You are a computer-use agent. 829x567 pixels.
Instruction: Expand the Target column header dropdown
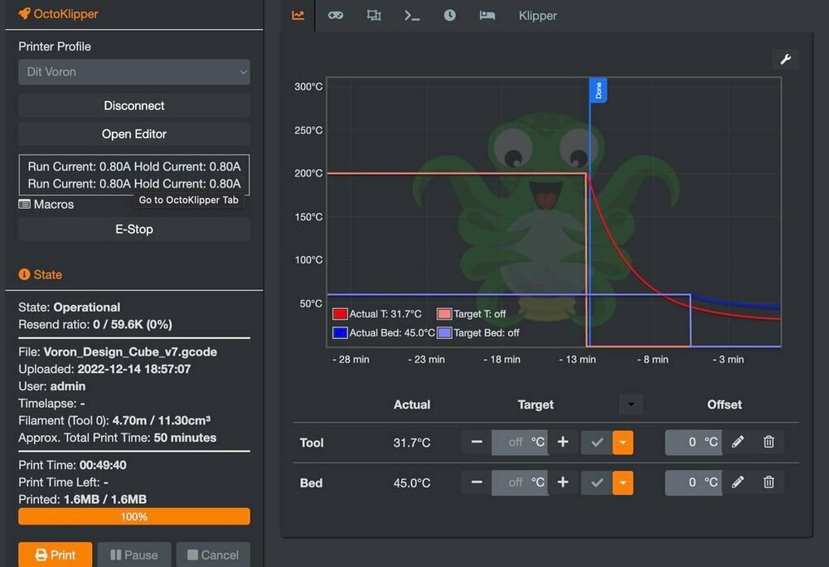(631, 405)
